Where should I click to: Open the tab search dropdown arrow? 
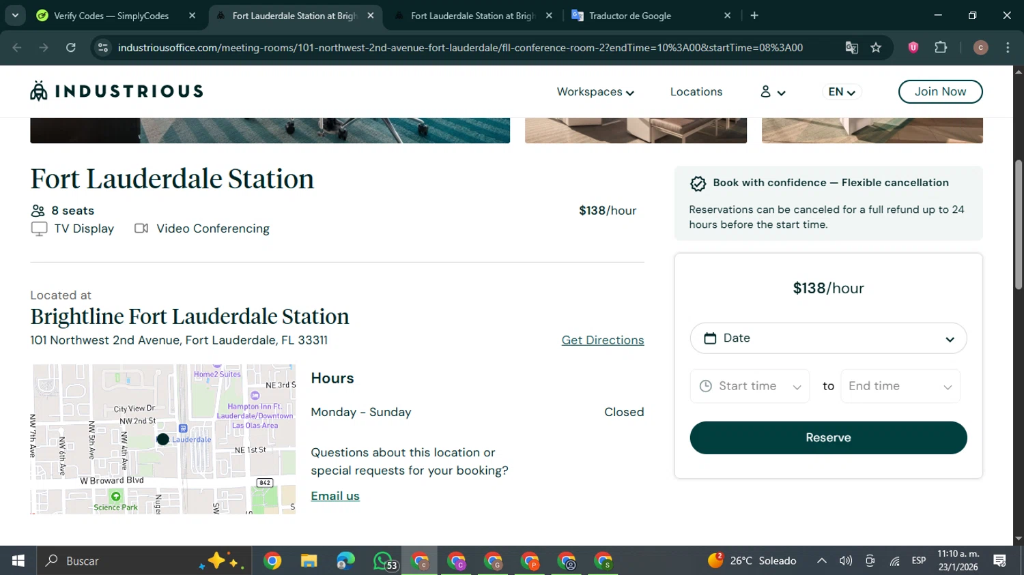(x=15, y=15)
